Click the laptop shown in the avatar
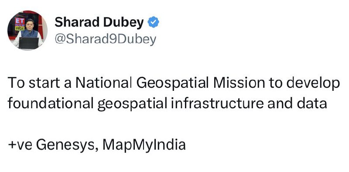 [x=28, y=43]
